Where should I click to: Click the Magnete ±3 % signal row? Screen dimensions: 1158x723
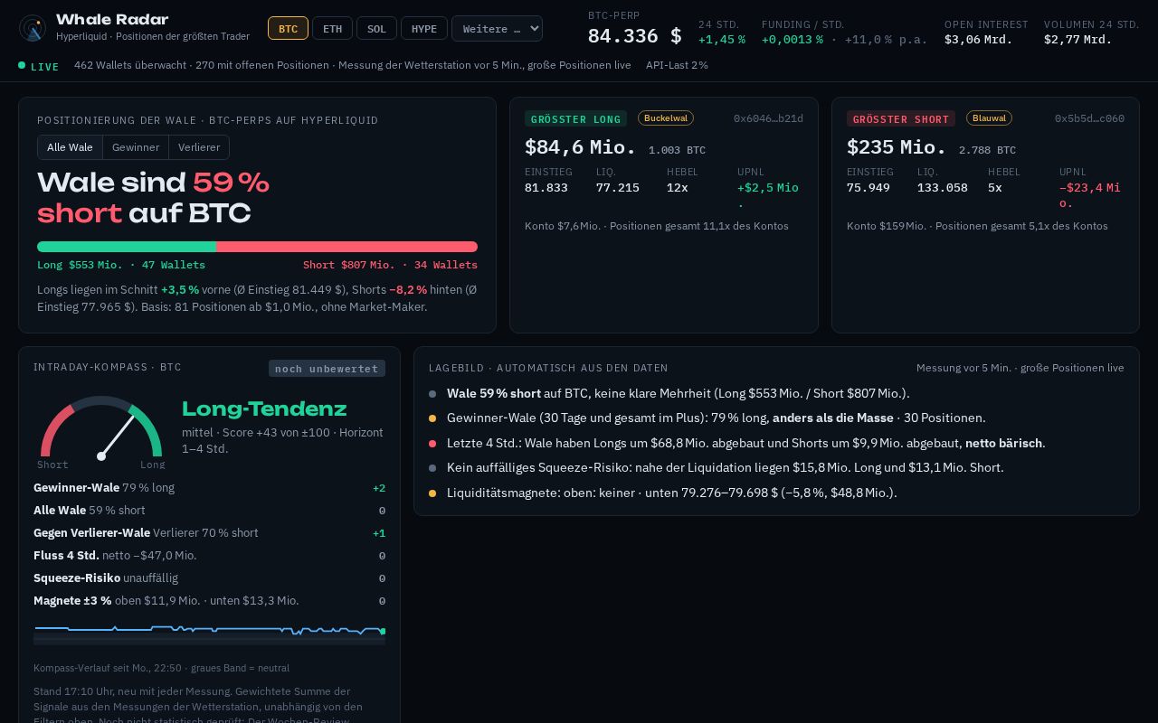[x=209, y=601]
